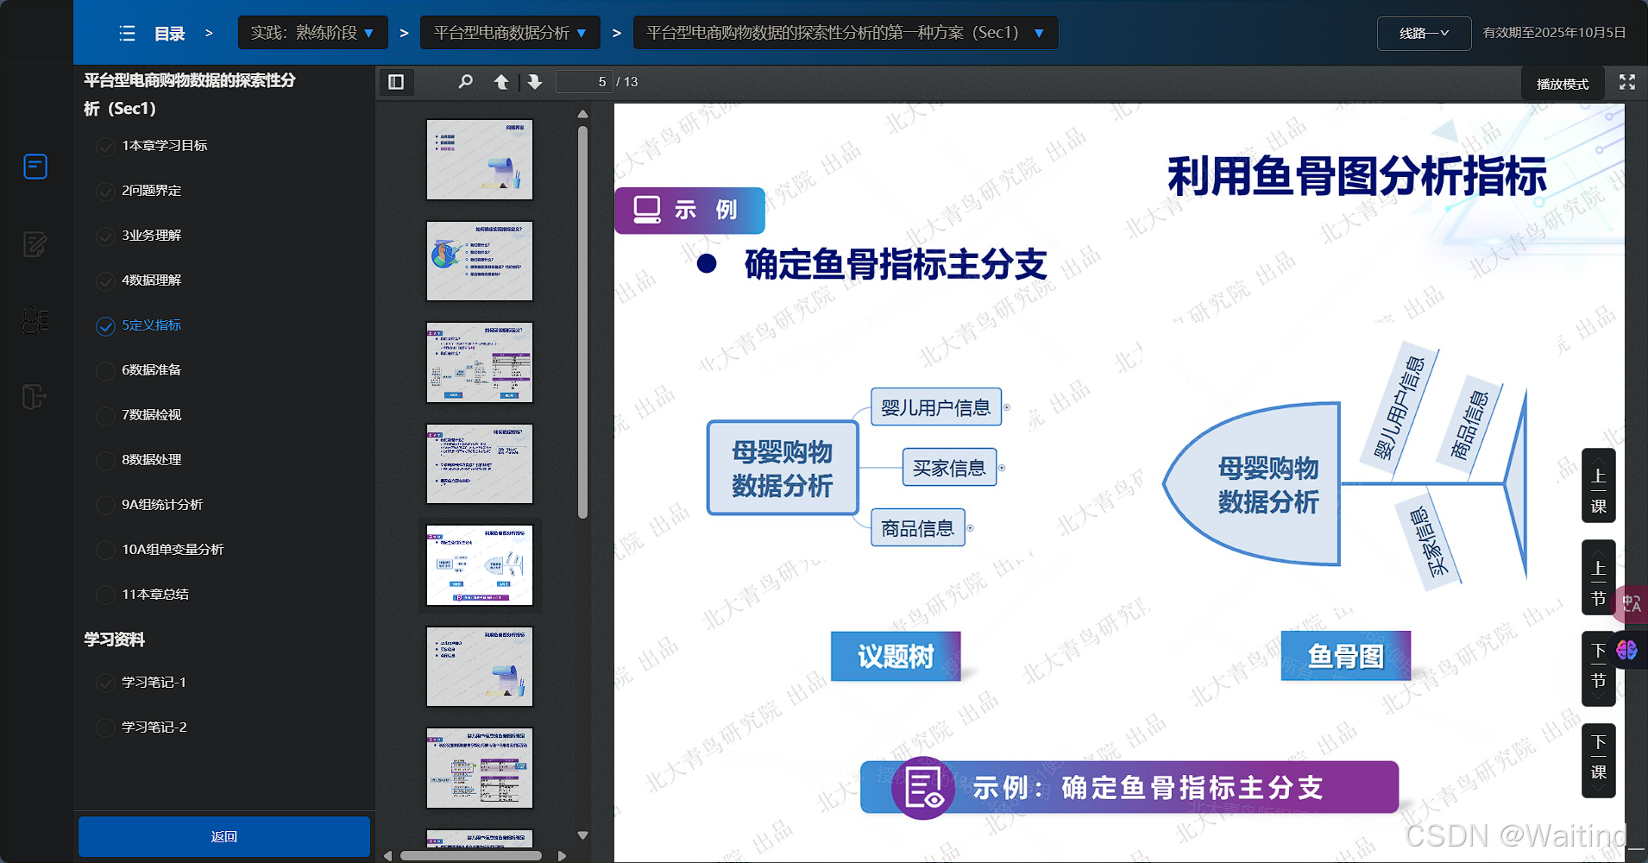Screen dimensions: 1648x863
Task: Go to previous PDF page arrow
Action: 501,82
